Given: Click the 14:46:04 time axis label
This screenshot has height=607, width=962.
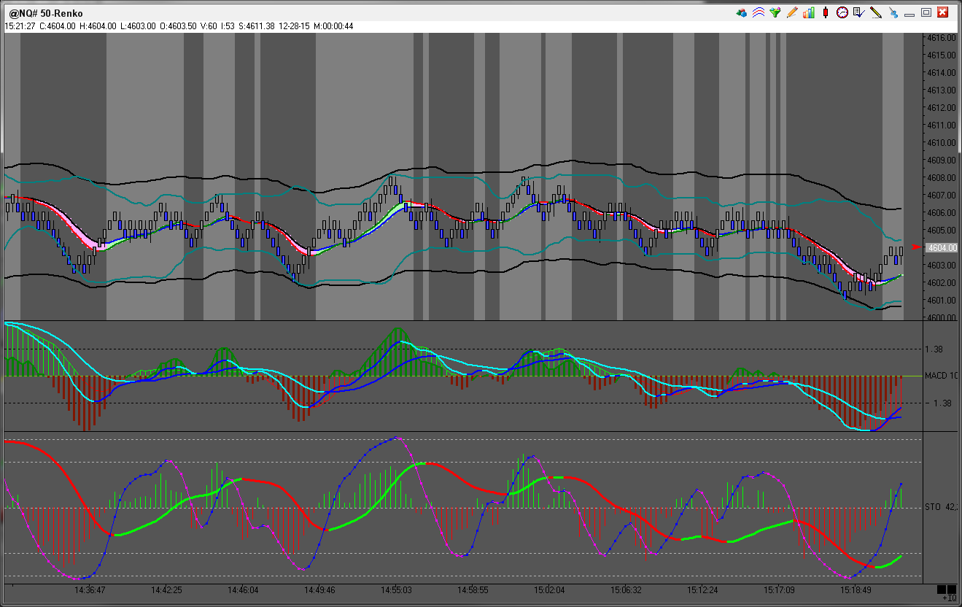Looking at the screenshot, I should (x=244, y=589).
